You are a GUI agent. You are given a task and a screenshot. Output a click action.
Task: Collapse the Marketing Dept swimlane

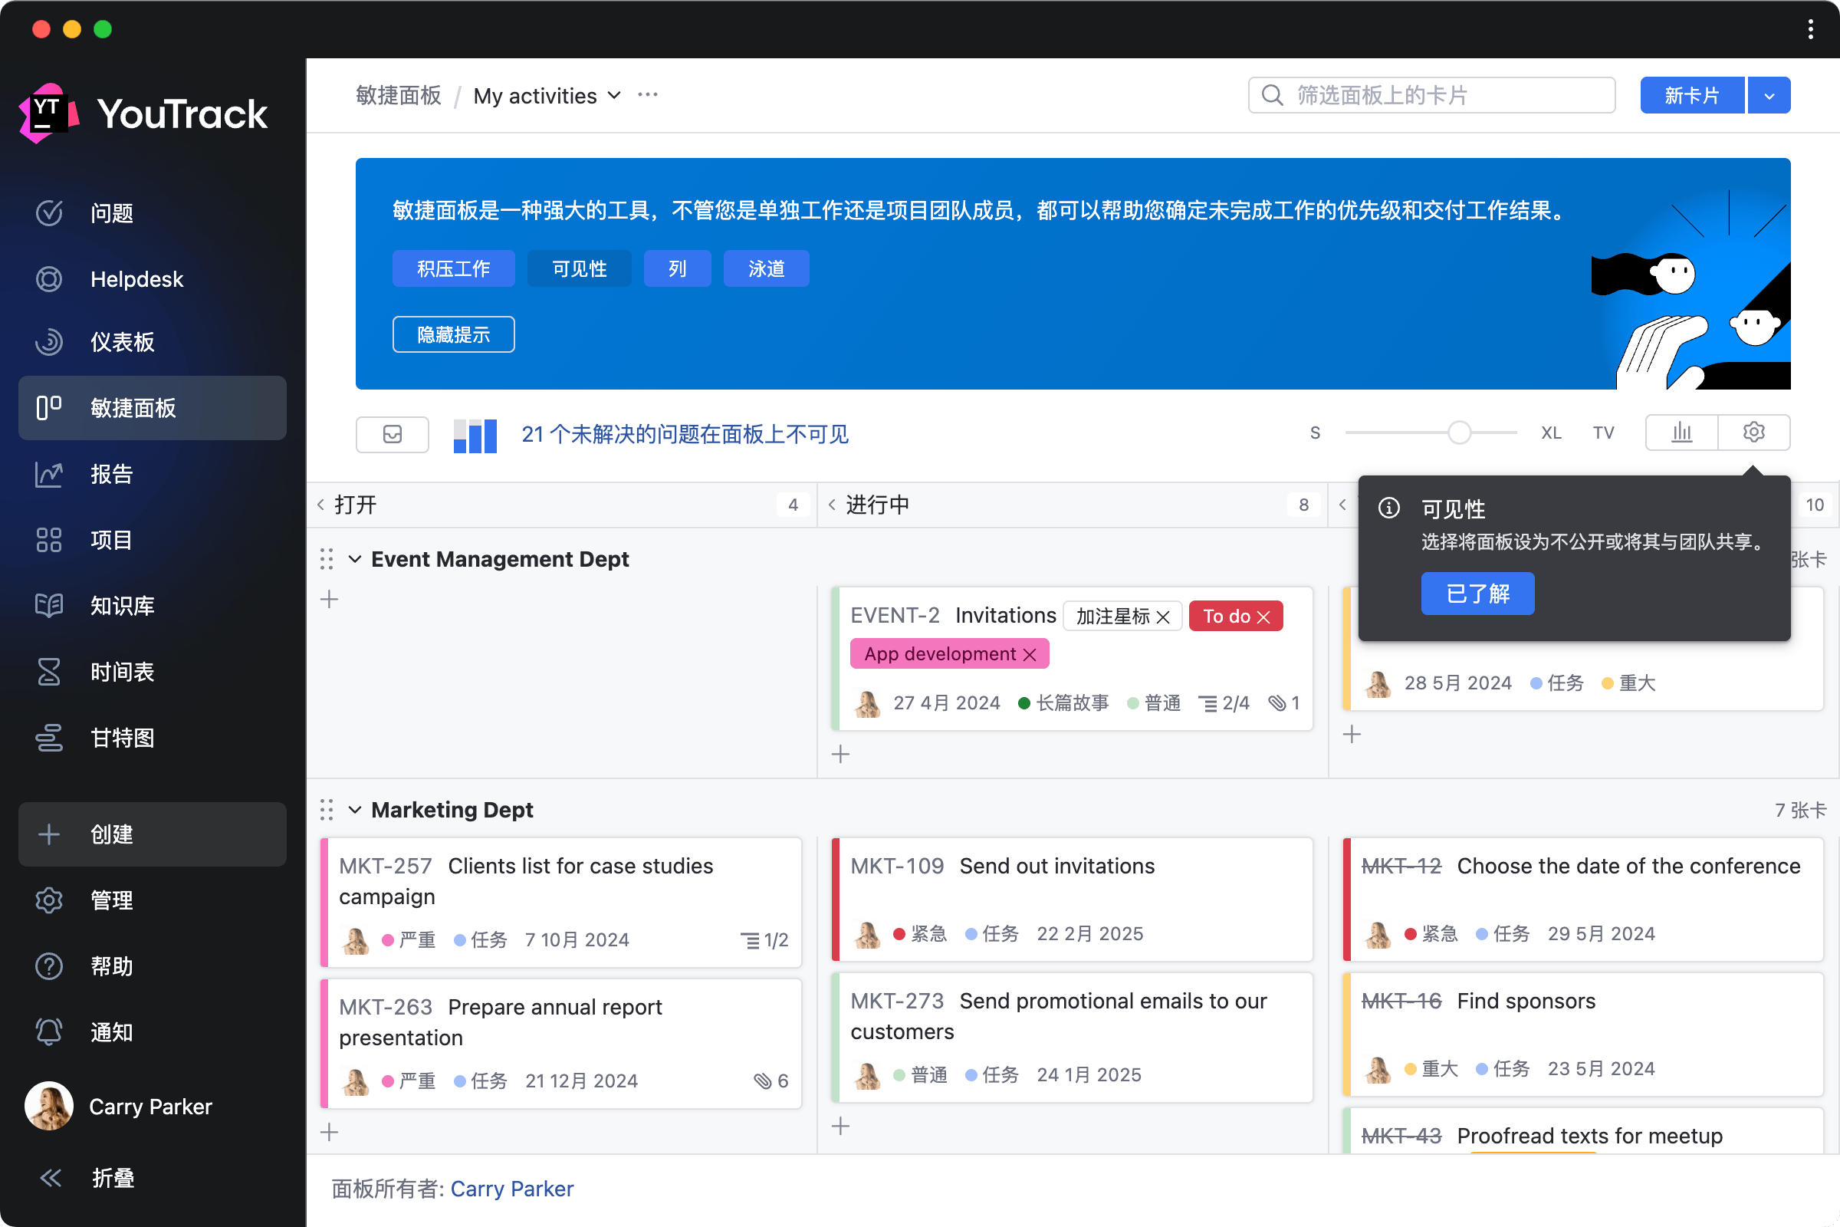pos(354,809)
